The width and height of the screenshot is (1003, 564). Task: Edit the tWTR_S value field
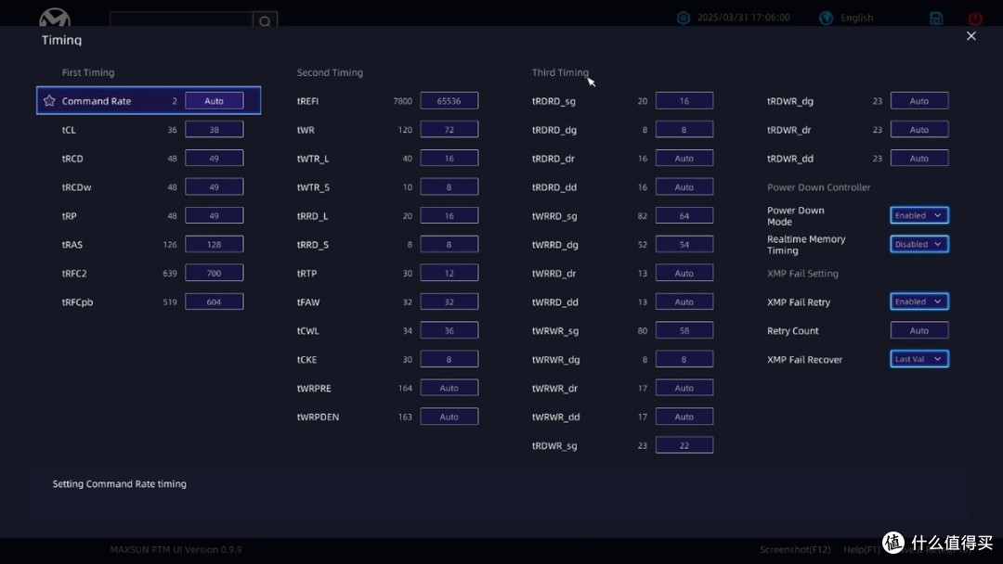coord(449,187)
